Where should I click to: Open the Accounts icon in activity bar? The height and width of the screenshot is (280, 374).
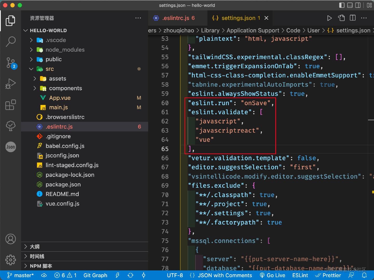coord(10,239)
